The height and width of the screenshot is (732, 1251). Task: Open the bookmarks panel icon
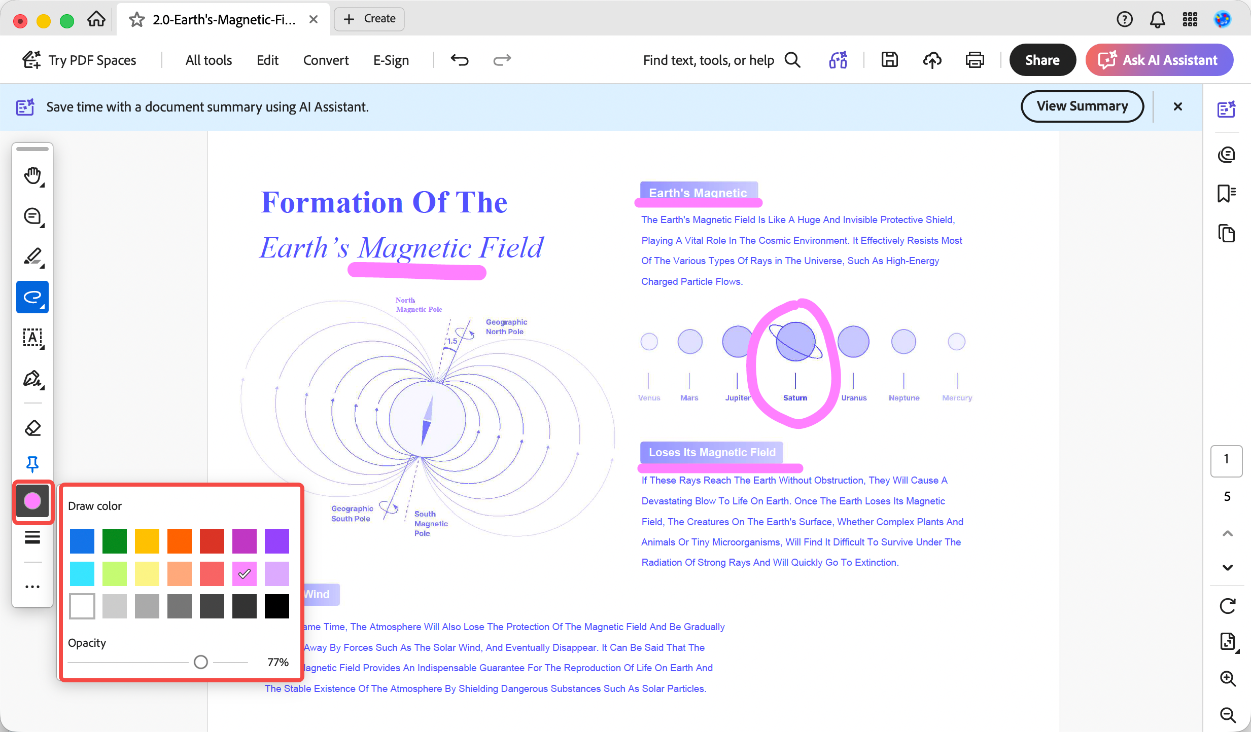tap(1227, 194)
